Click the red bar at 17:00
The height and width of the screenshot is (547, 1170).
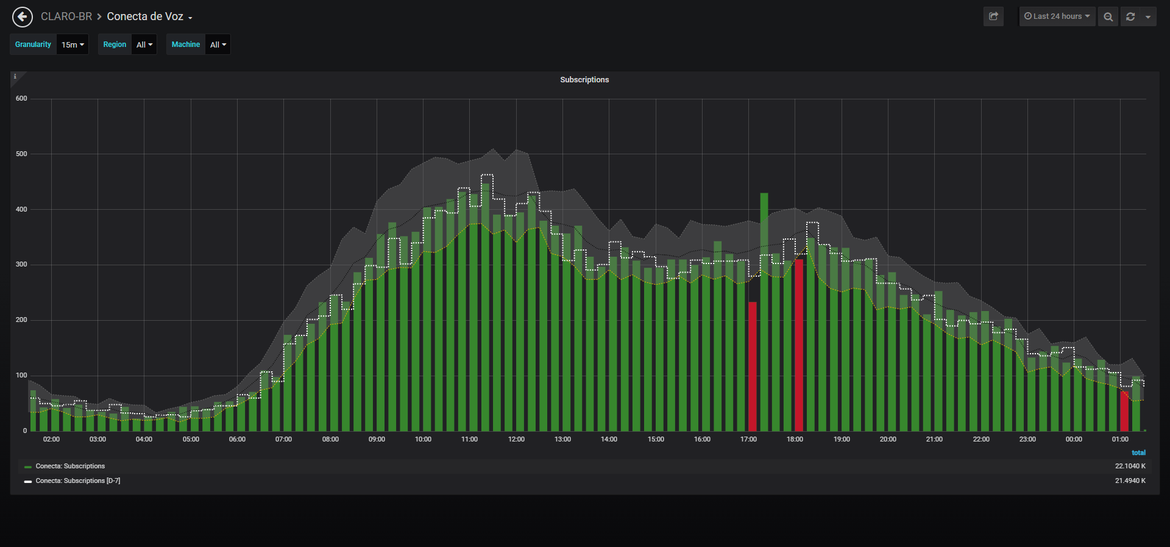753,366
